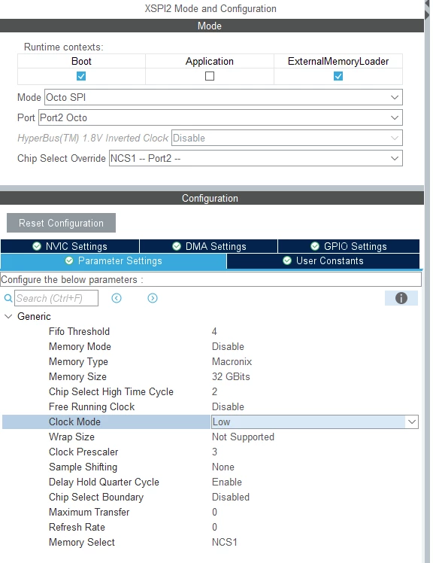Enable the Application runtime context checkbox
The height and width of the screenshot is (563, 433).
point(210,76)
